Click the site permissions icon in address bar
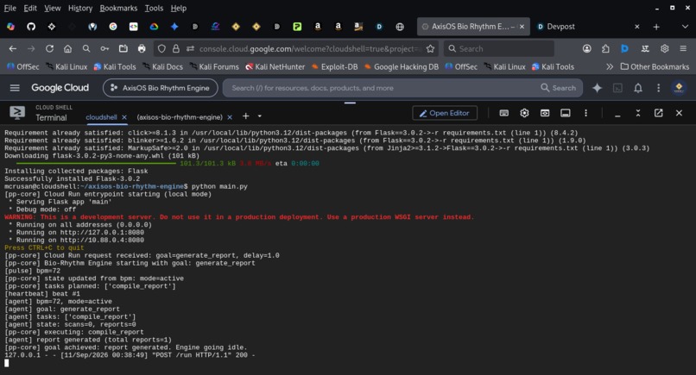 click(191, 49)
